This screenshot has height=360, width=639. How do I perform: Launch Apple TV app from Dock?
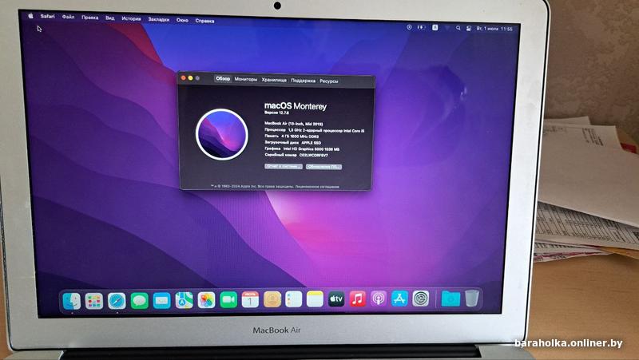click(x=336, y=299)
